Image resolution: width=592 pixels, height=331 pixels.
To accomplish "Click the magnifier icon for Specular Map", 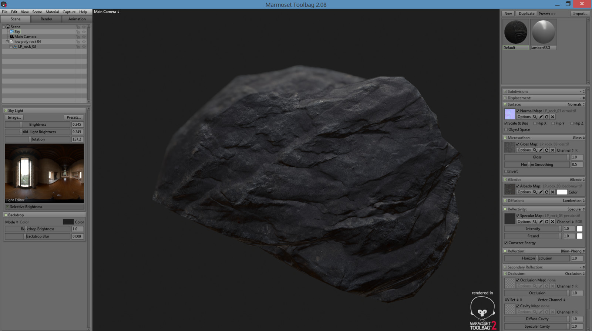I will (535, 222).
